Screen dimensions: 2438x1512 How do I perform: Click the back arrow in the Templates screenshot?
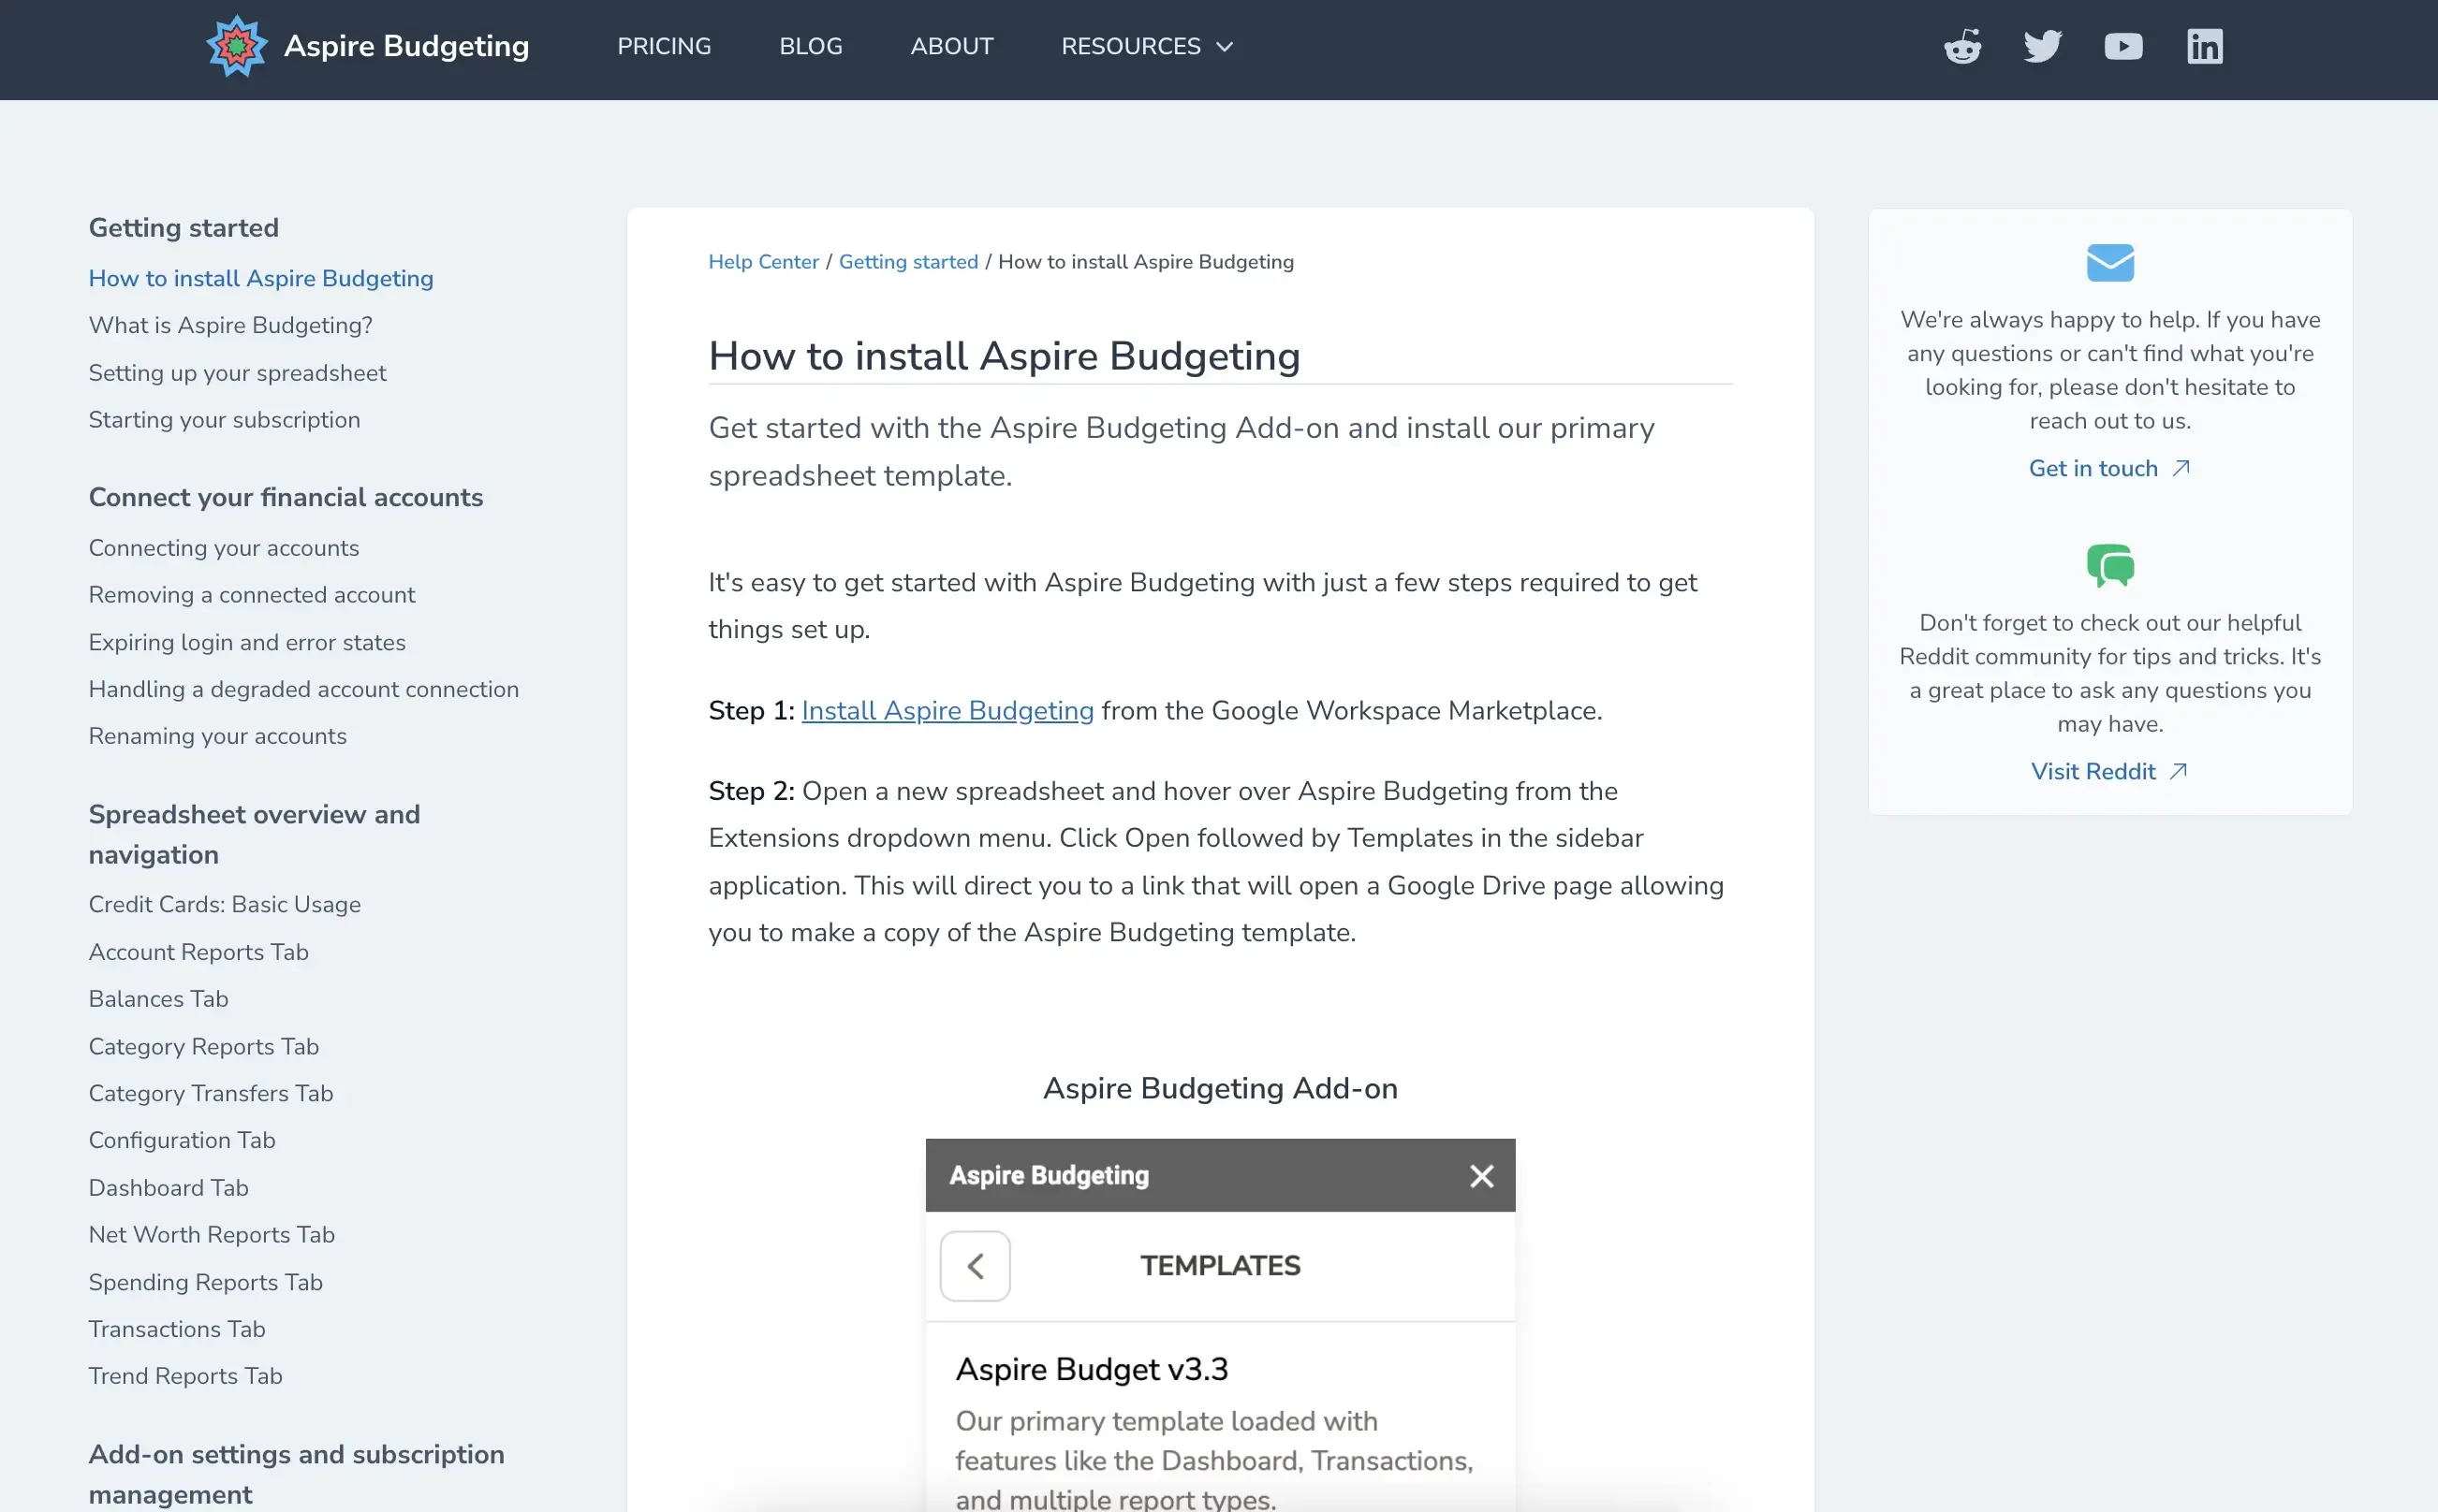(976, 1265)
